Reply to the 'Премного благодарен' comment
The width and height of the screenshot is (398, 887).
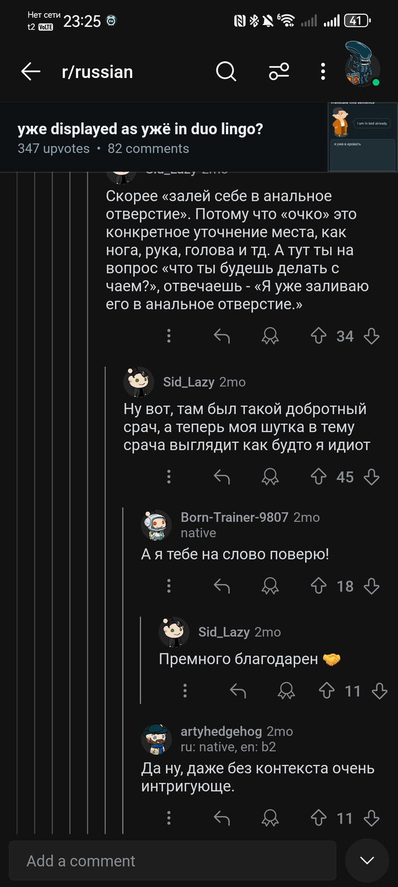click(238, 691)
